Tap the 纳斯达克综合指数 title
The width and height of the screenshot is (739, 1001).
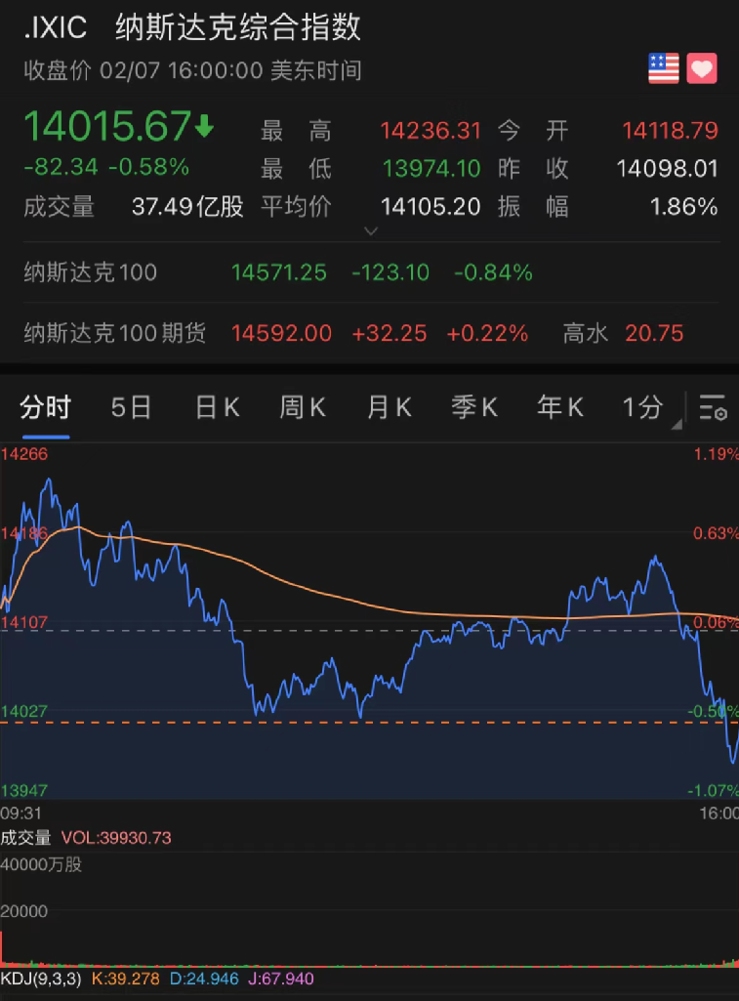click(x=238, y=28)
